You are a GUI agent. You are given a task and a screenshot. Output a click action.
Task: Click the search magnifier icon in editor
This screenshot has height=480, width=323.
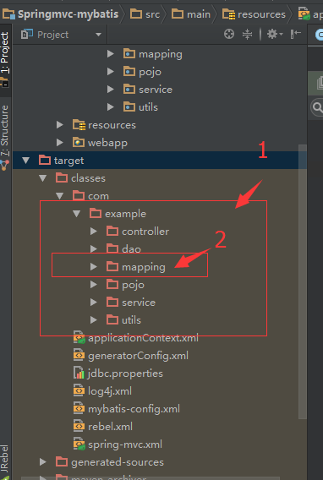click(317, 107)
